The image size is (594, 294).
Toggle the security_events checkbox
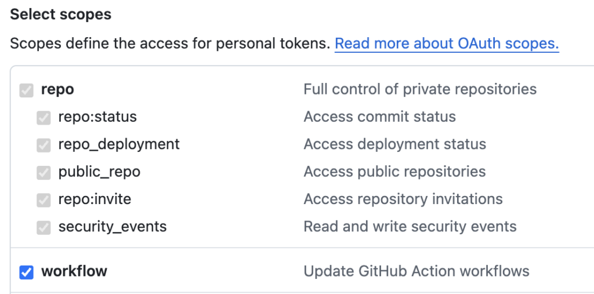click(44, 227)
